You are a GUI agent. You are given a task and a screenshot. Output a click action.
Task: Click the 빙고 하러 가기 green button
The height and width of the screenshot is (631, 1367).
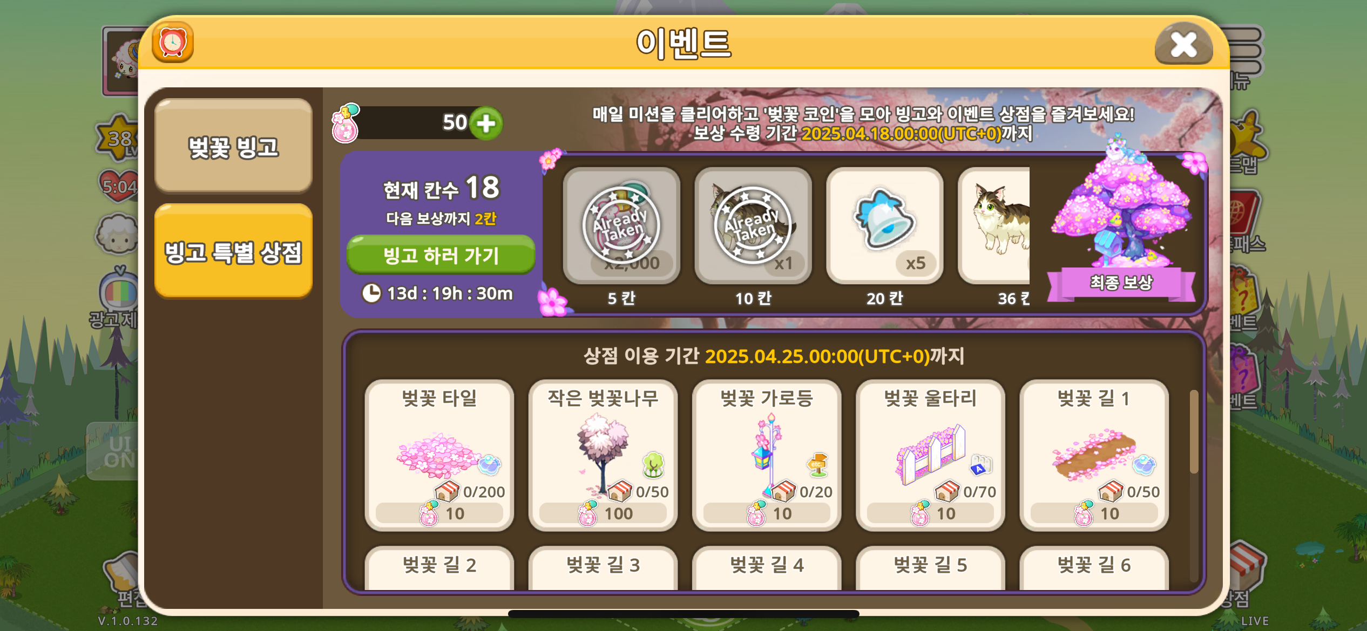[441, 255]
